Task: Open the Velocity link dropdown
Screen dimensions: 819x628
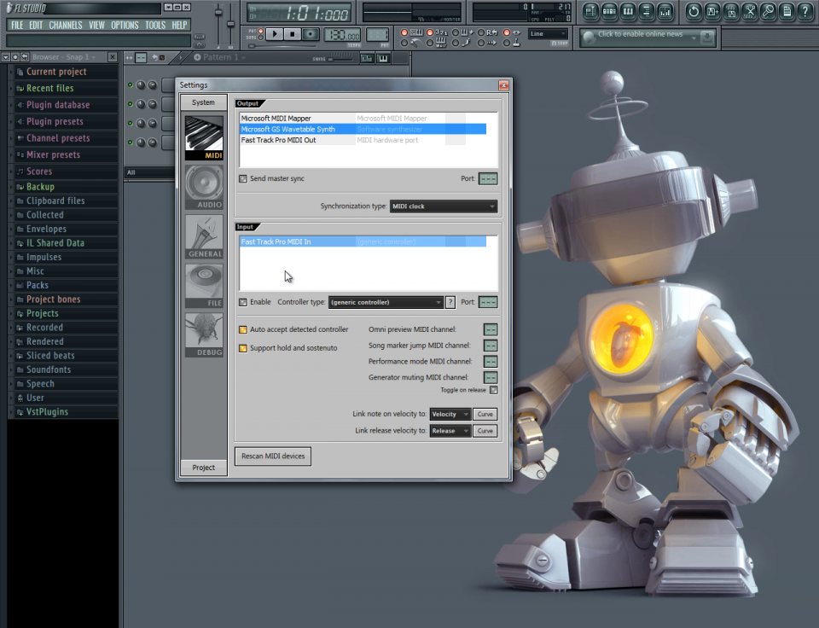Action: [450, 415]
